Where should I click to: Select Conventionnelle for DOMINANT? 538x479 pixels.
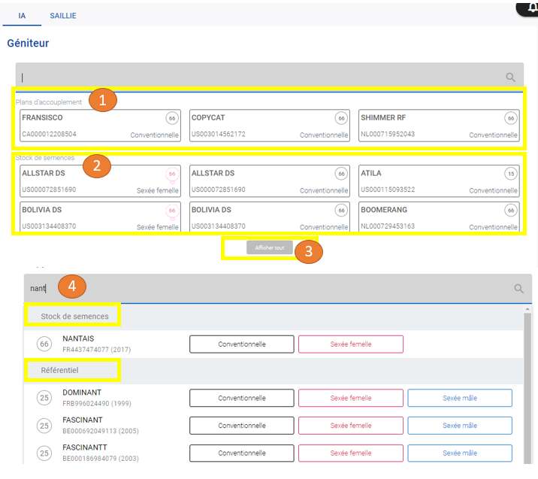coord(242,398)
